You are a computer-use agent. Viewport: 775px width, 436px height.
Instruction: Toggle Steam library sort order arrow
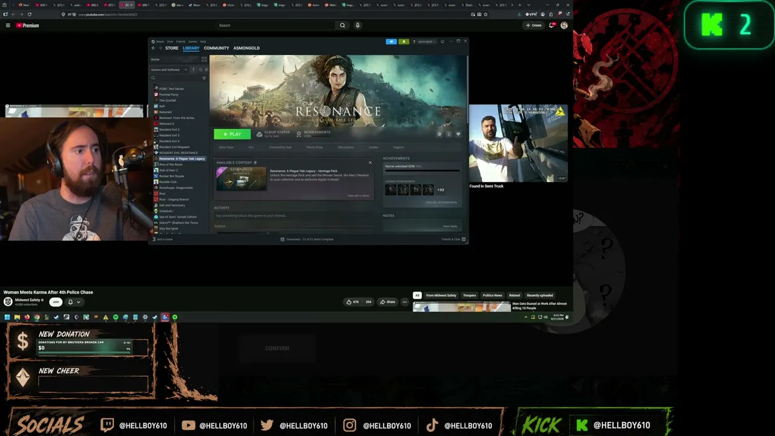pos(193,70)
